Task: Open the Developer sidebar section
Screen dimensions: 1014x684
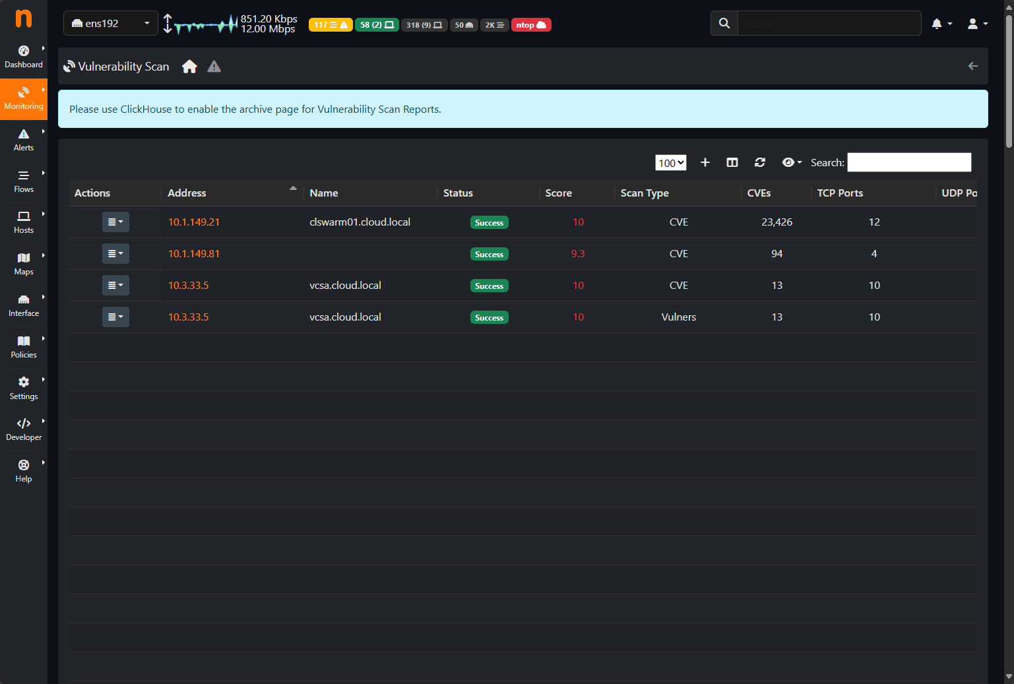Action: click(x=24, y=429)
